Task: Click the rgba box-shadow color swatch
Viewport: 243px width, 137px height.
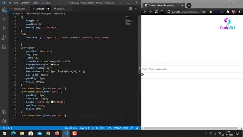Action: (x=58, y=71)
